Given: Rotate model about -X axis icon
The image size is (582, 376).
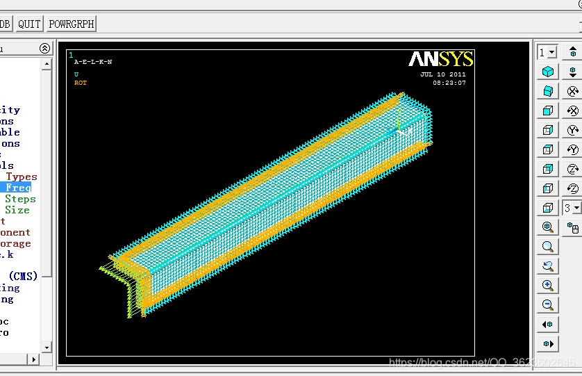Looking at the screenshot, I should [x=573, y=111].
